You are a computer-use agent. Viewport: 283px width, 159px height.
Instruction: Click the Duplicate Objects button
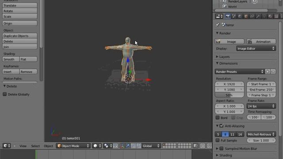coord(19,36)
